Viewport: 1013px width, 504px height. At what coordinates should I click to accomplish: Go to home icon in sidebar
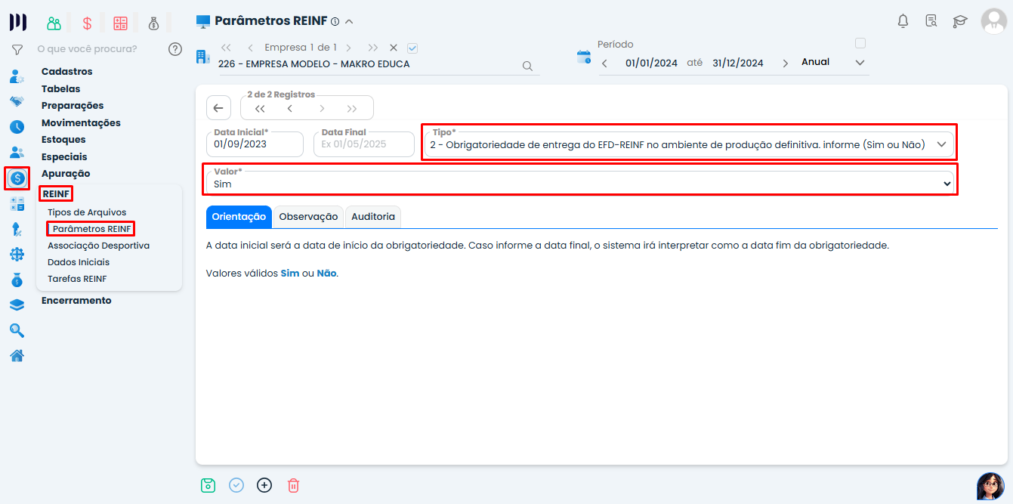tap(17, 355)
